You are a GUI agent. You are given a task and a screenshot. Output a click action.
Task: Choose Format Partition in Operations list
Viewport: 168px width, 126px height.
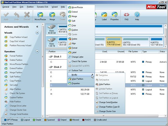16,56
